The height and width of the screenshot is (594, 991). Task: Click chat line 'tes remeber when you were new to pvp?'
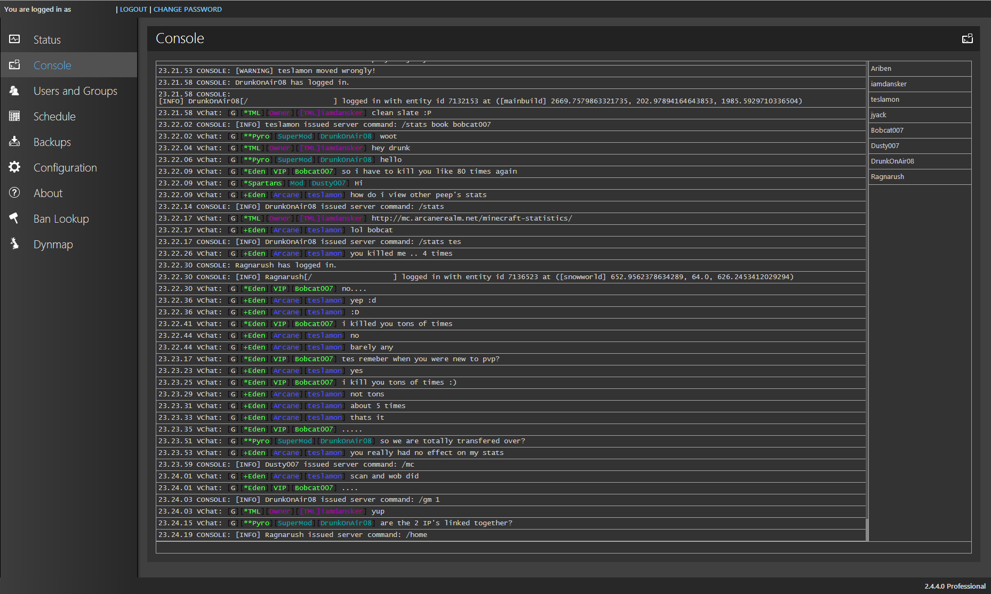pyautogui.click(x=510, y=359)
